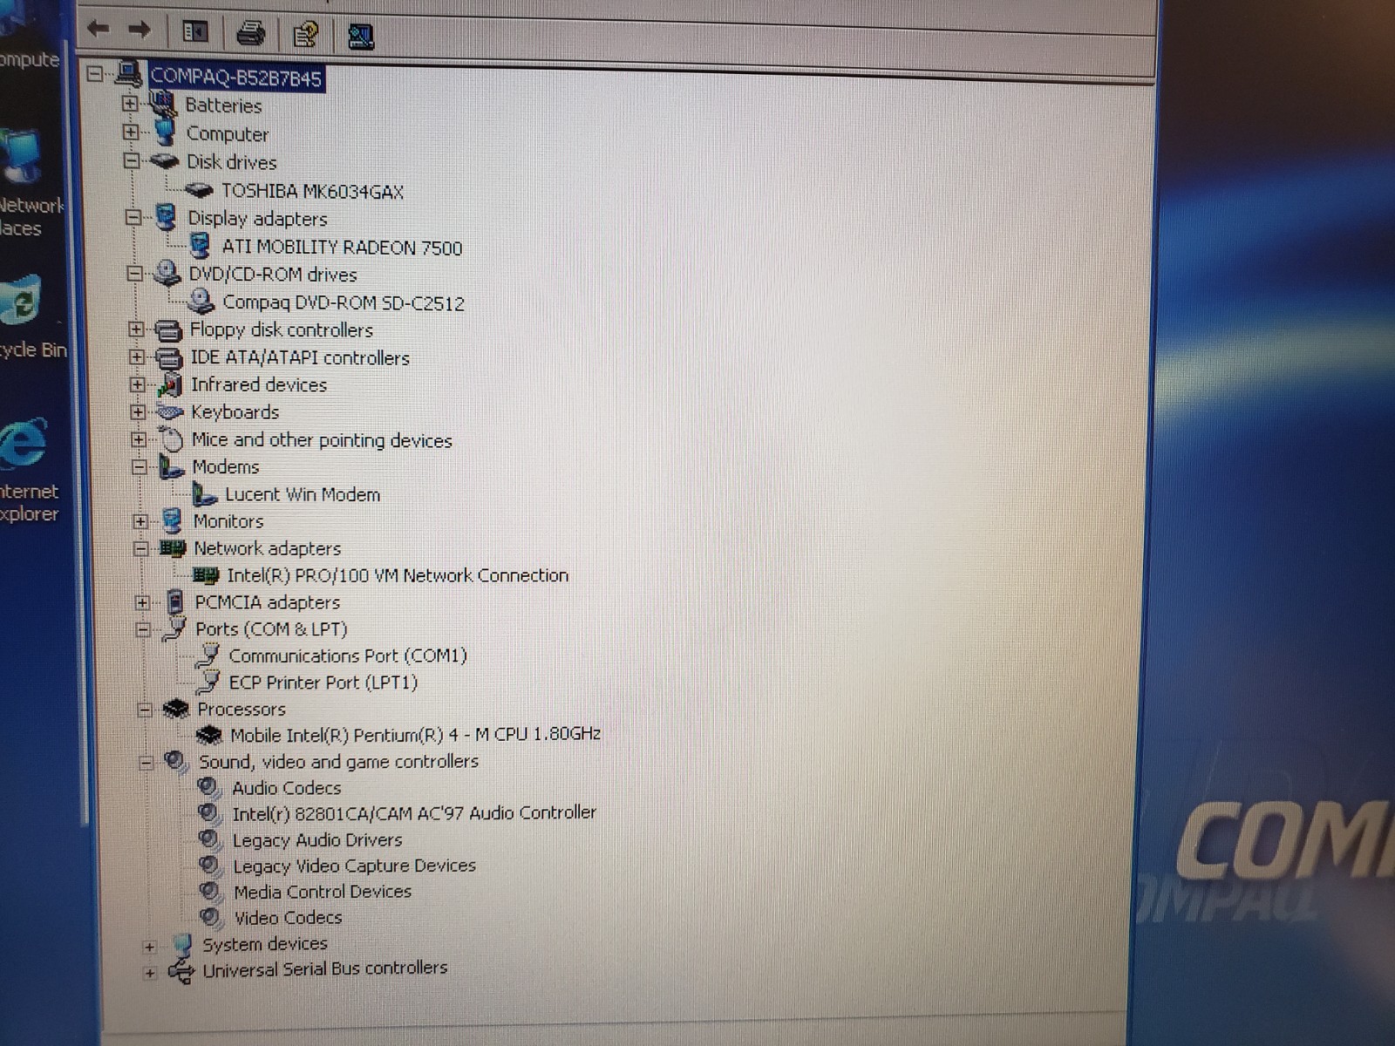
Task: Click the Forward arrow toolbar button
Action: click(139, 31)
